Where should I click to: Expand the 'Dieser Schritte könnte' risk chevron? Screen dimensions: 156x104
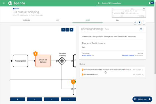click(143, 70)
